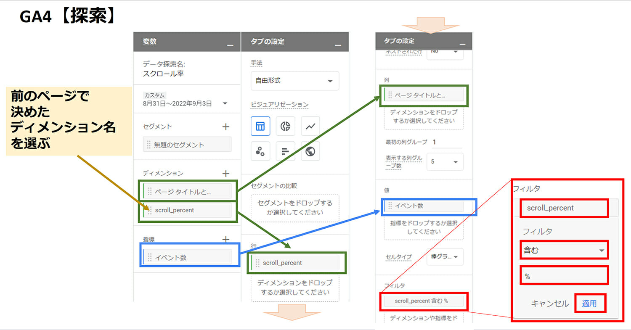Click the 'scroll_percent 含む %' filter chip
This screenshot has width=631, height=330.
pos(422,301)
